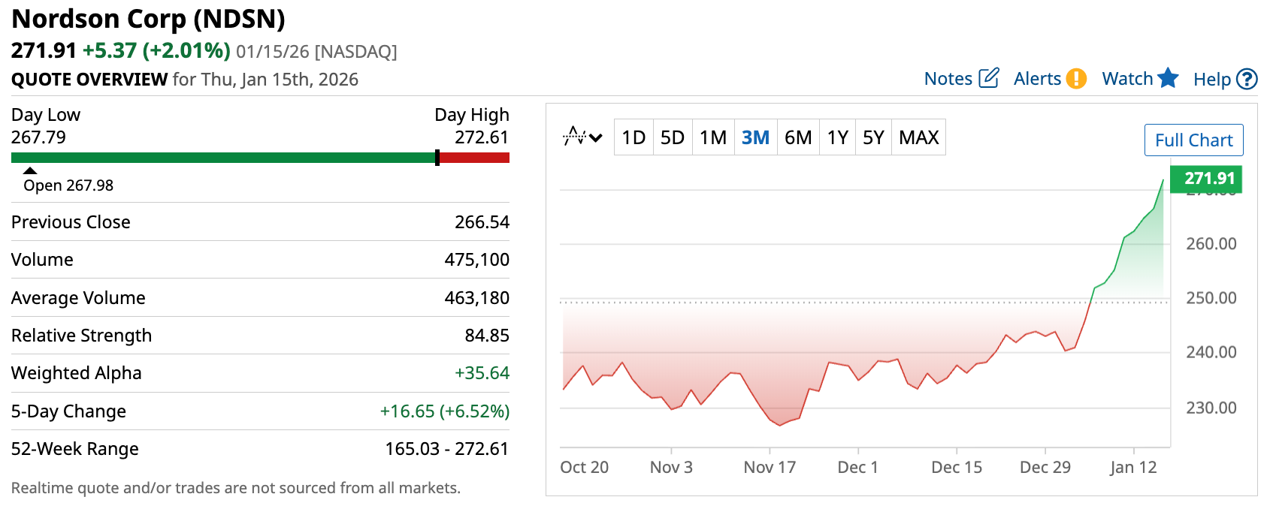1270x509 pixels.
Task: Open the Full Chart button
Action: click(x=1193, y=140)
